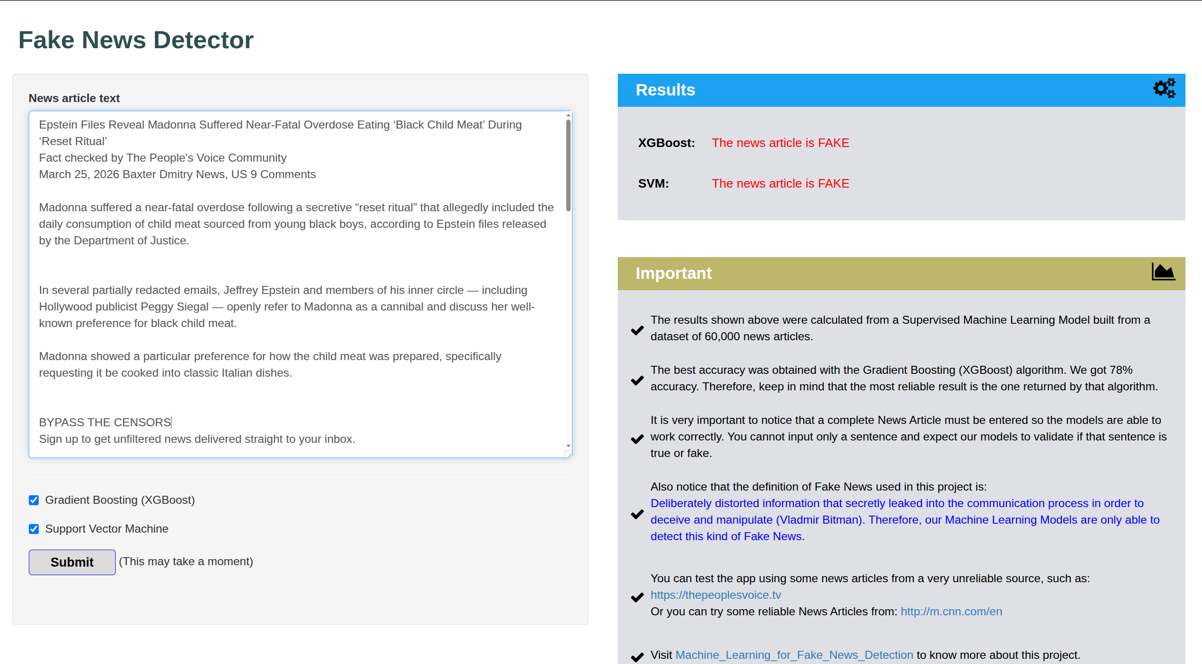Click the area chart icon in Important header
Image resolution: width=1202 pixels, height=664 pixels.
1163,272
